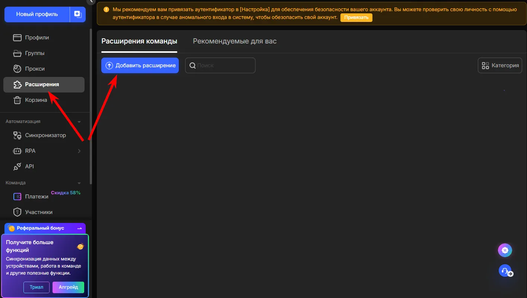Click the batch create icon beside Новый профиль

point(78,14)
